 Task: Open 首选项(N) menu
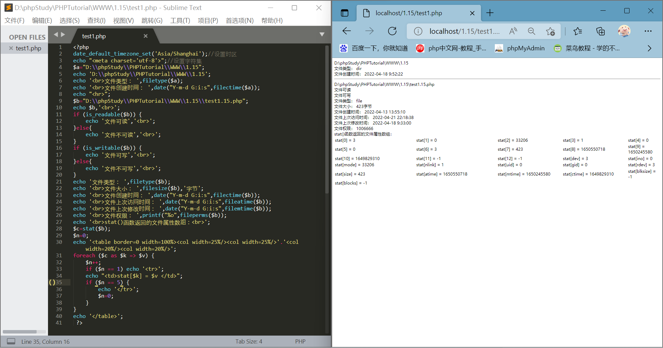tap(240, 21)
